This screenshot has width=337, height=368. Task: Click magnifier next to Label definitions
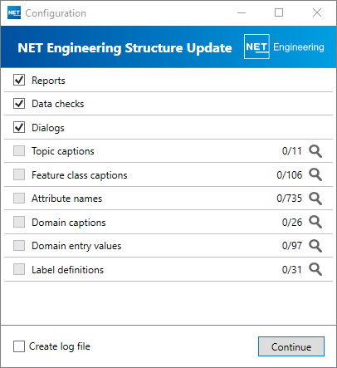(315, 269)
